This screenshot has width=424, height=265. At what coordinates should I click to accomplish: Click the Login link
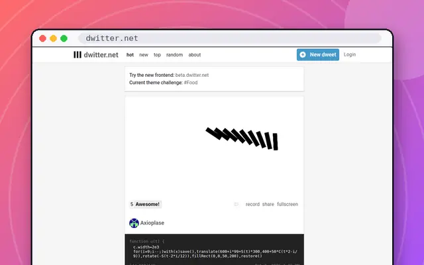[x=350, y=54]
